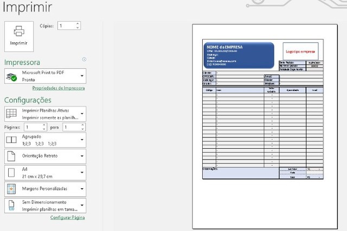Open the Imprimir Planilhas Ativas dropdown

pyautogui.click(x=45, y=114)
